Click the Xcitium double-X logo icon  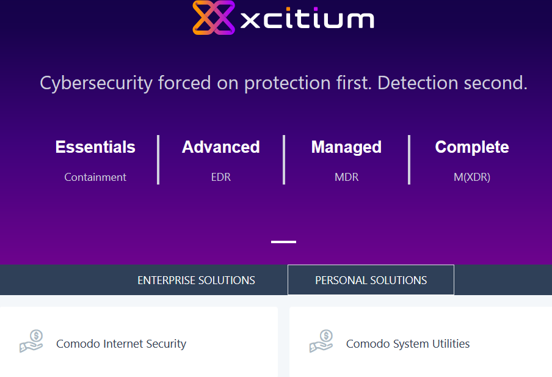(214, 17)
